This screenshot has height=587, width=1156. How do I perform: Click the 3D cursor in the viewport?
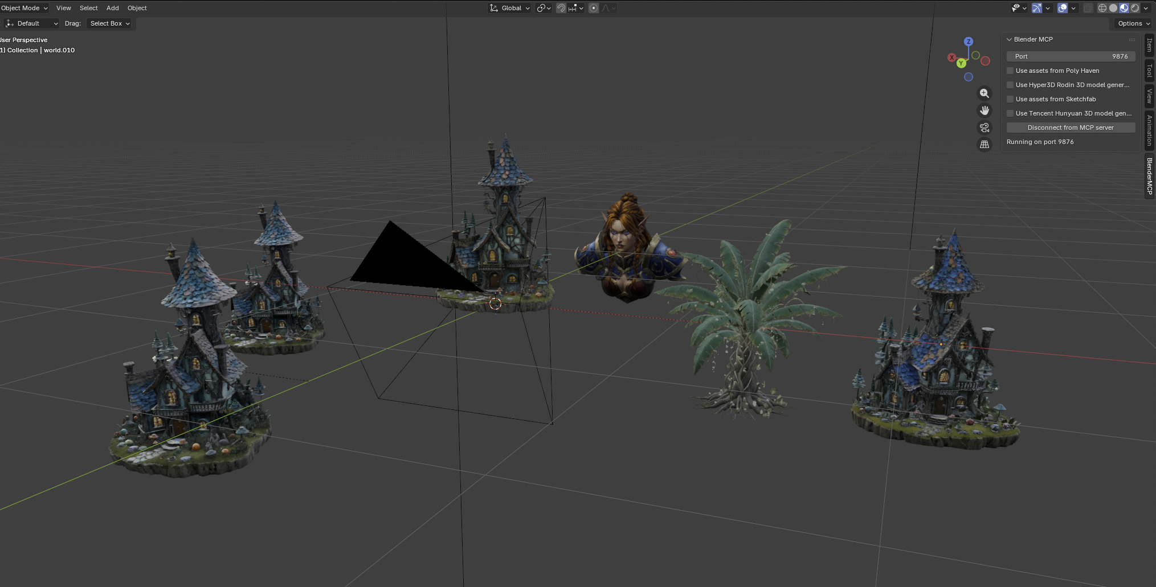pyautogui.click(x=495, y=304)
